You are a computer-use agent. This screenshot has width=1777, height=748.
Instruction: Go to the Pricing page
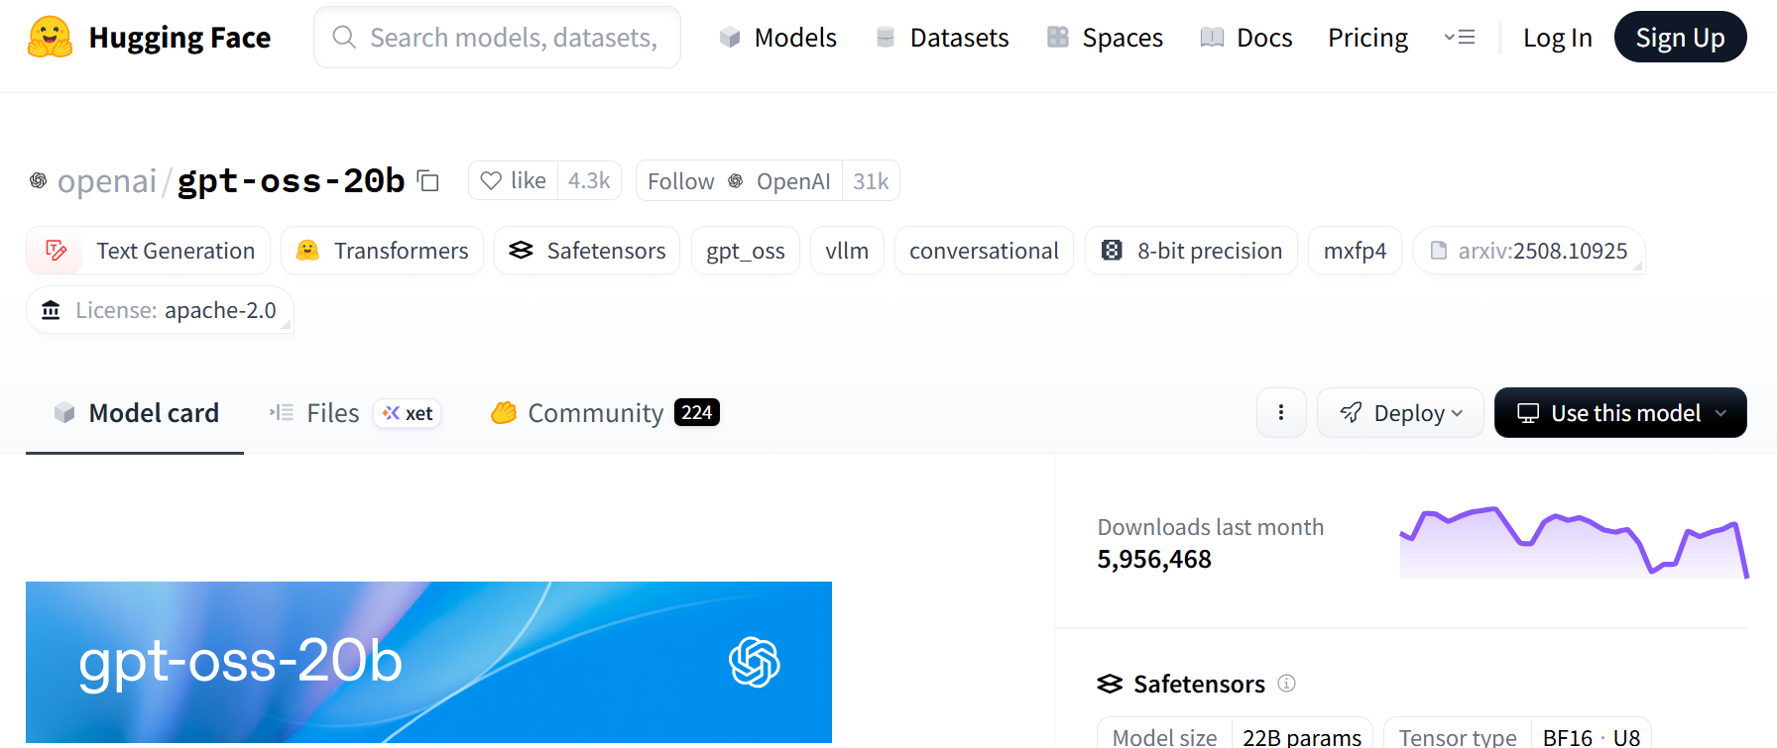pyautogui.click(x=1367, y=38)
